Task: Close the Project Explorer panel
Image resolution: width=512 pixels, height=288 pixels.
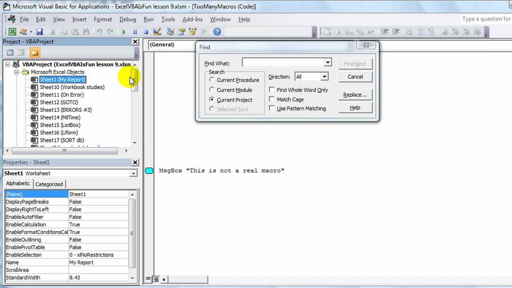Action: 135,42
